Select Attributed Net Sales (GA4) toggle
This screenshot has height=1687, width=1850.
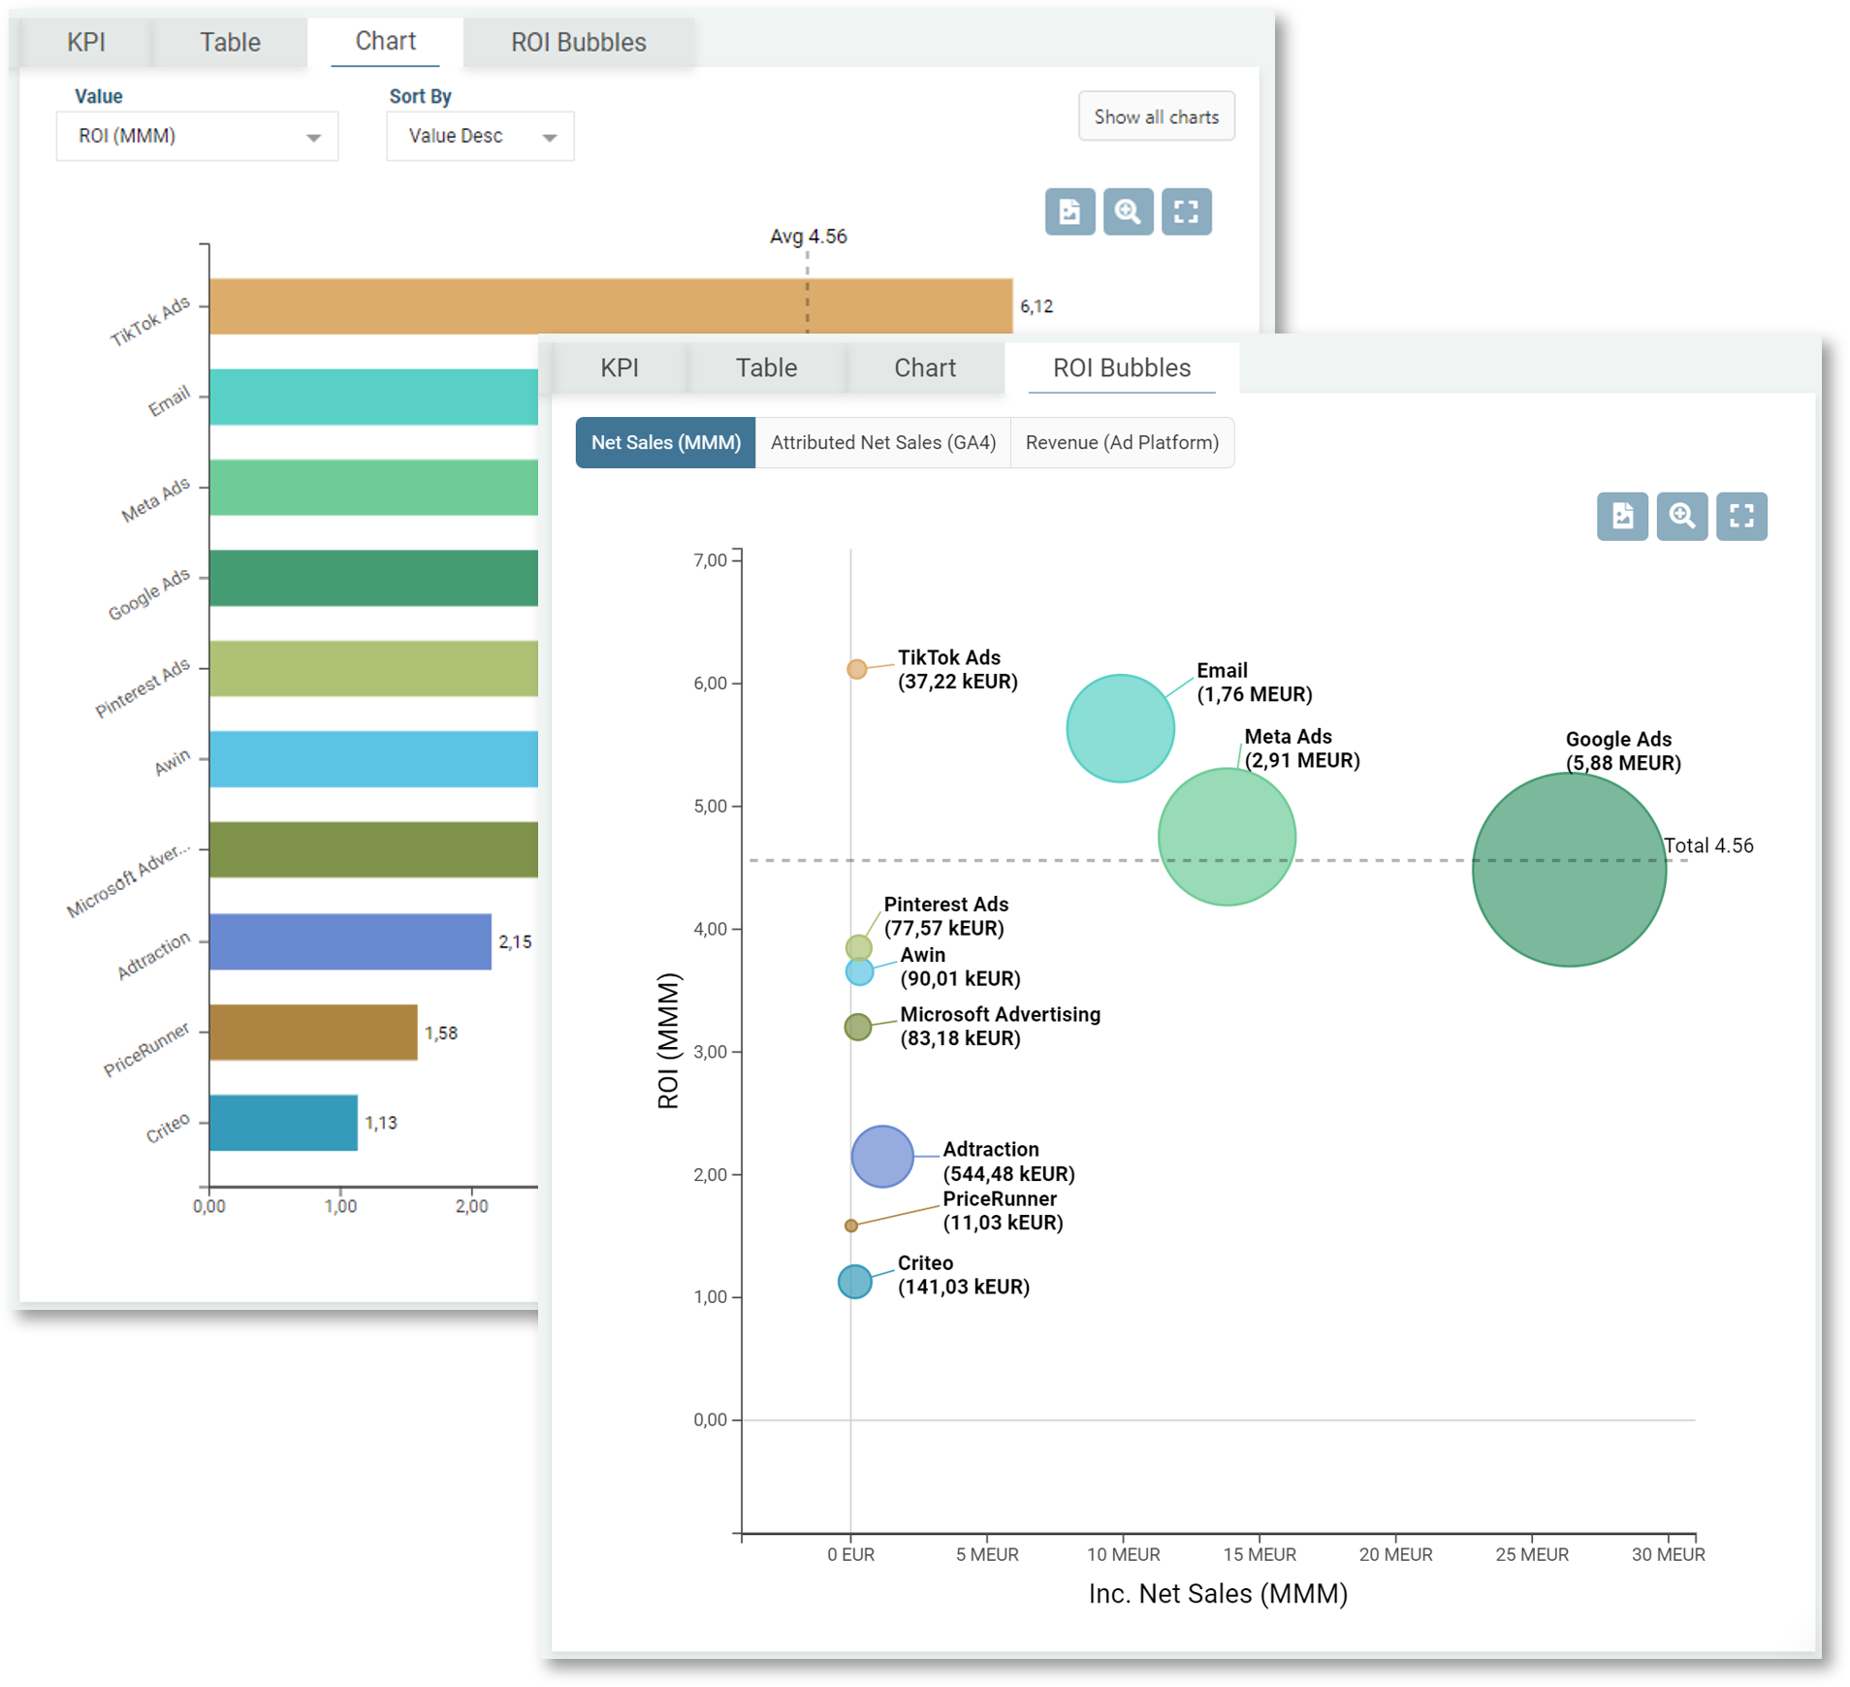pyautogui.click(x=882, y=443)
